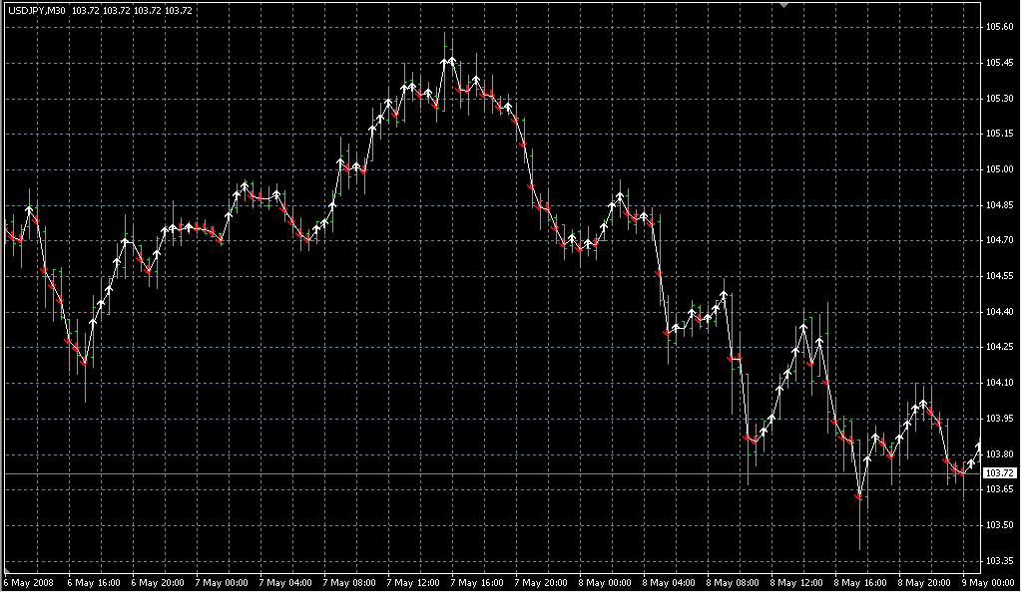Click the 104.10 price axis label
The height and width of the screenshot is (592, 1022).
pos(1000,383)
